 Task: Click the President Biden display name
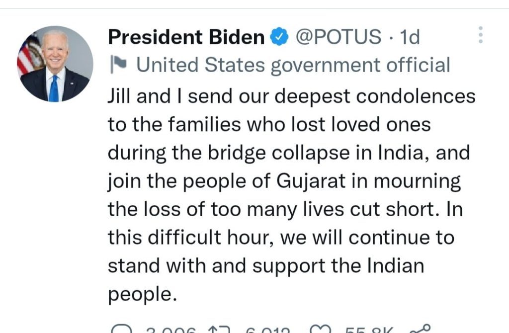tap(186, 36)
